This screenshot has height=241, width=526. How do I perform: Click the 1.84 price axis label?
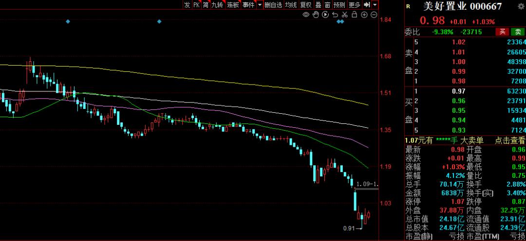click(385, 19)
